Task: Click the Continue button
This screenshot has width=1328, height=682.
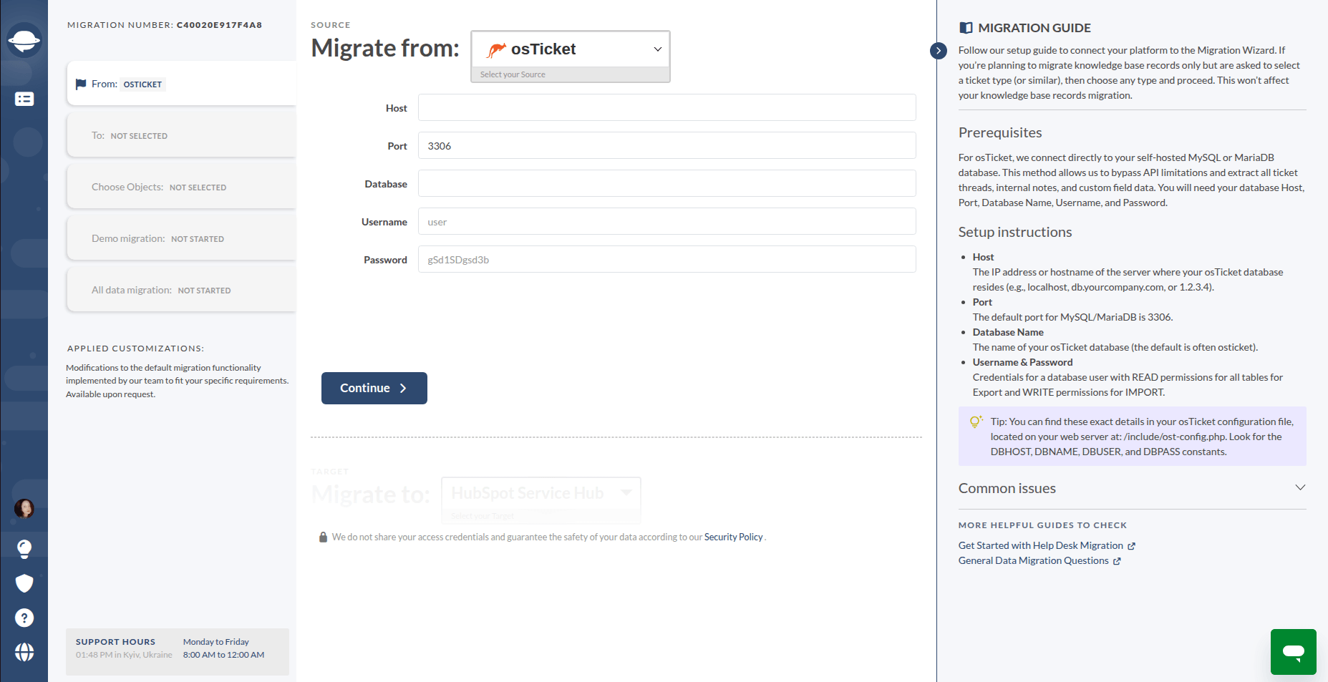Action: tap(374, 388)
